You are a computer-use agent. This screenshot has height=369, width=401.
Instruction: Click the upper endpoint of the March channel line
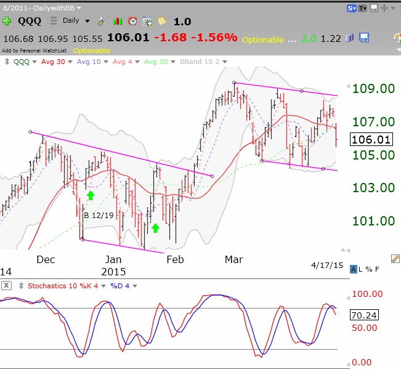click(x=234, y=83)
